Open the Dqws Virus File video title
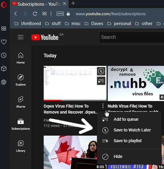This screenshot has width=164, height=169. pyautogui.click(x=70, y=109)
